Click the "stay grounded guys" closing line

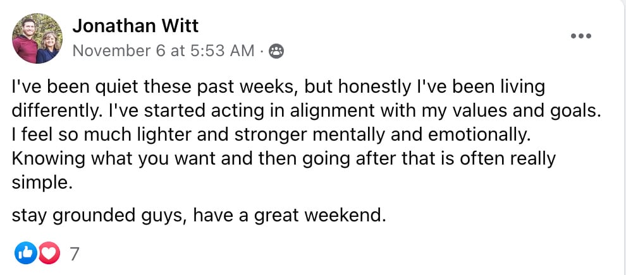point(199,216)
